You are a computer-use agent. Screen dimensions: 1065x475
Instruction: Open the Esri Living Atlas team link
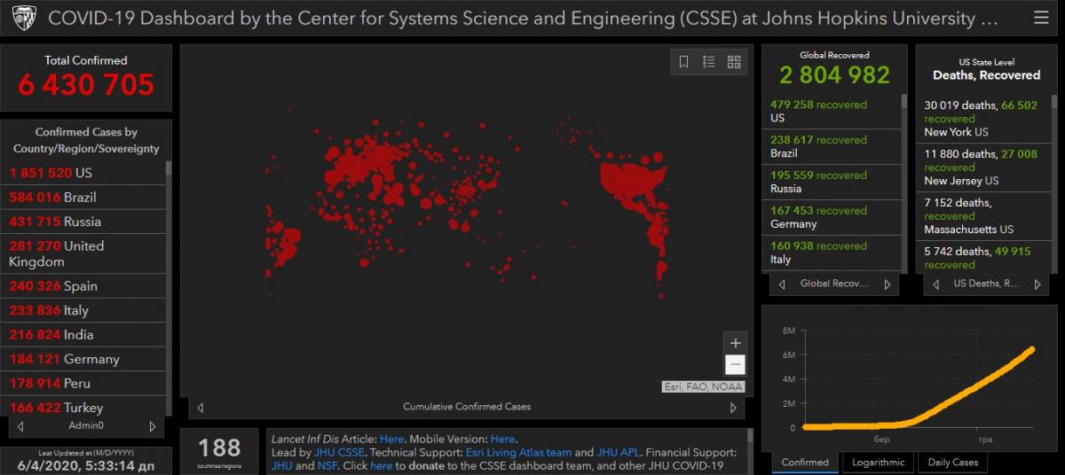tap(519, 452)
